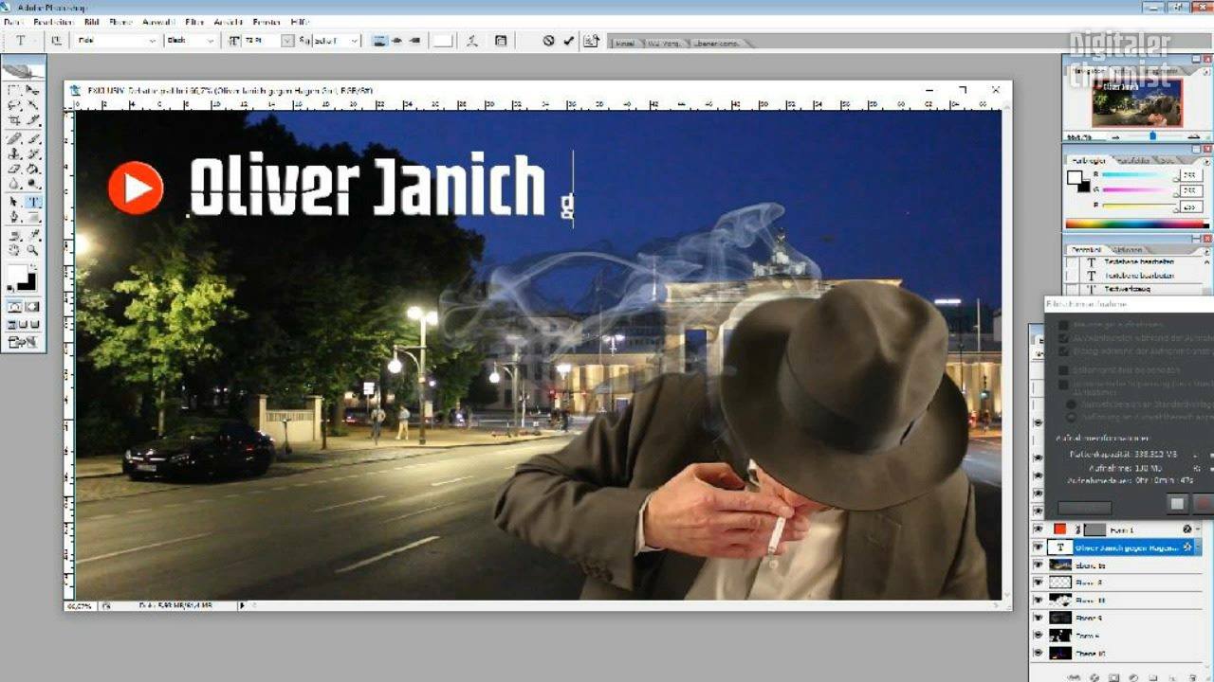Toggle the Character and Paragraph palettes

[x=501, y=41]
